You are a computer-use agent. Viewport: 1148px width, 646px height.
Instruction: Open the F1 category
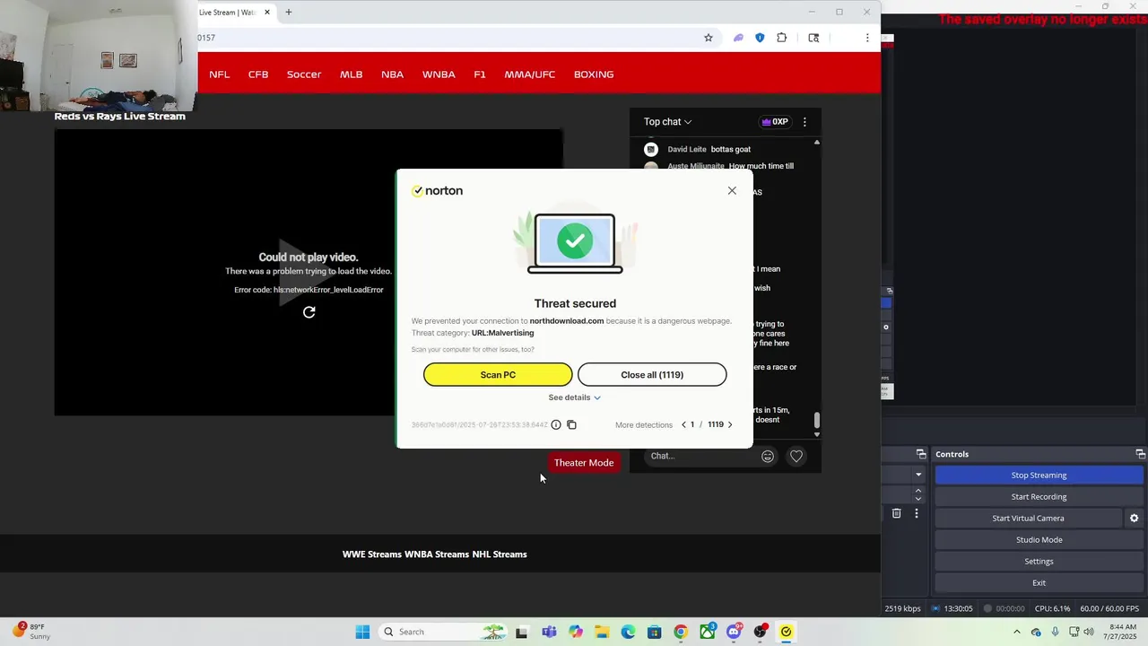480,74
